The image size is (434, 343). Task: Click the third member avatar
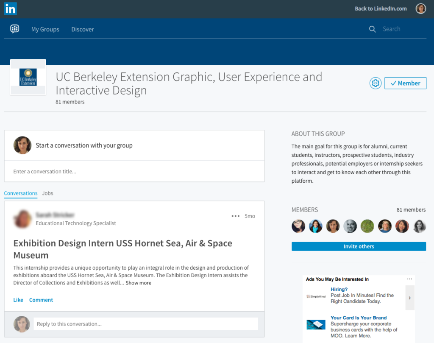point(333,226)
